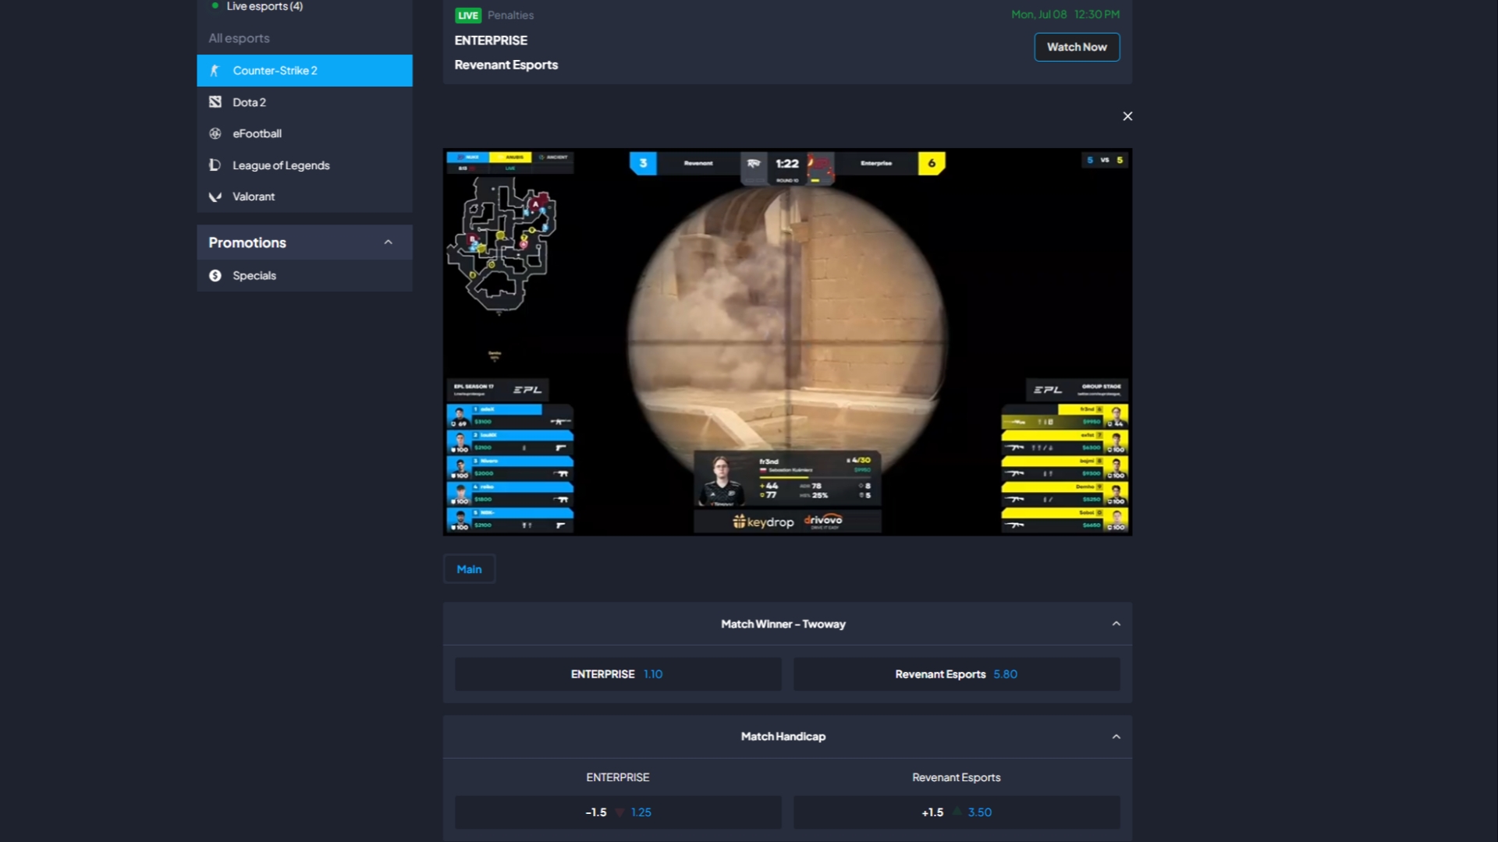The width and height of the screenshot is (1498, 842).
Task: Click the Watch Now button
Action: click(1077, 47)
